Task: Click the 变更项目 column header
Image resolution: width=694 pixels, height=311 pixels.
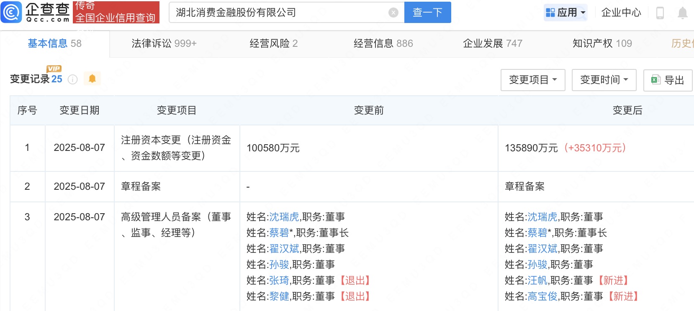Action: pyautogui.click(x=177, y=110)
